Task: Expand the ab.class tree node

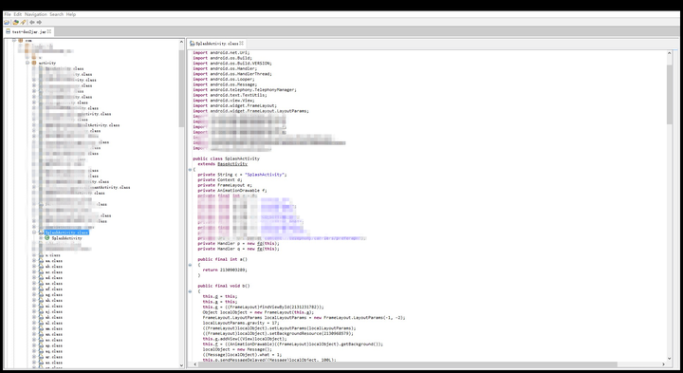Action: coord(34,267)
